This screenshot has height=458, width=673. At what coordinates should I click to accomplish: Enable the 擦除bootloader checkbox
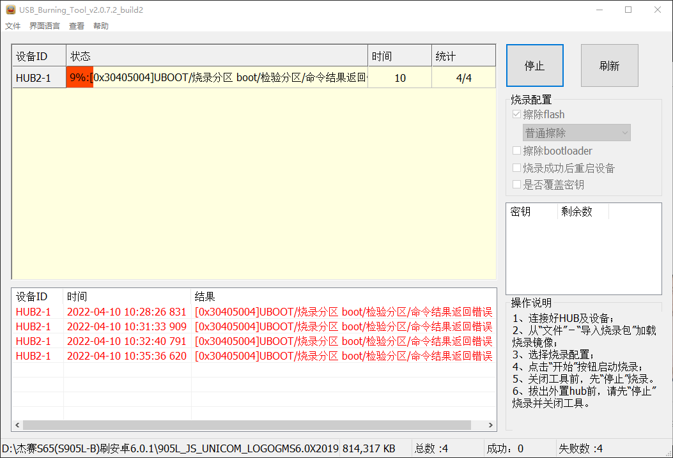[516, 151]
